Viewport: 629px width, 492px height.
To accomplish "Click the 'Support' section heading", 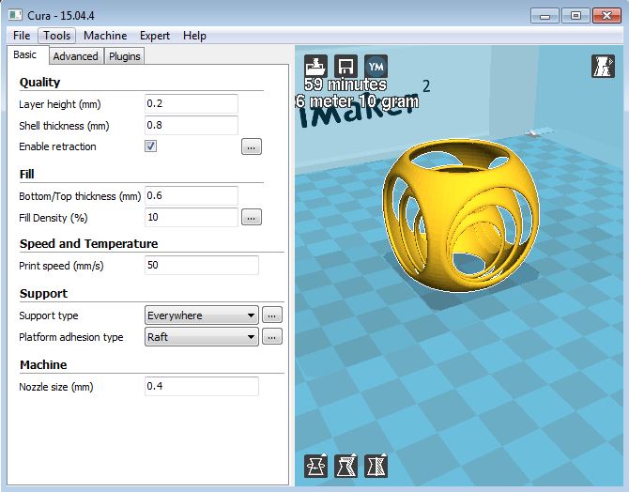I will 43,294.
